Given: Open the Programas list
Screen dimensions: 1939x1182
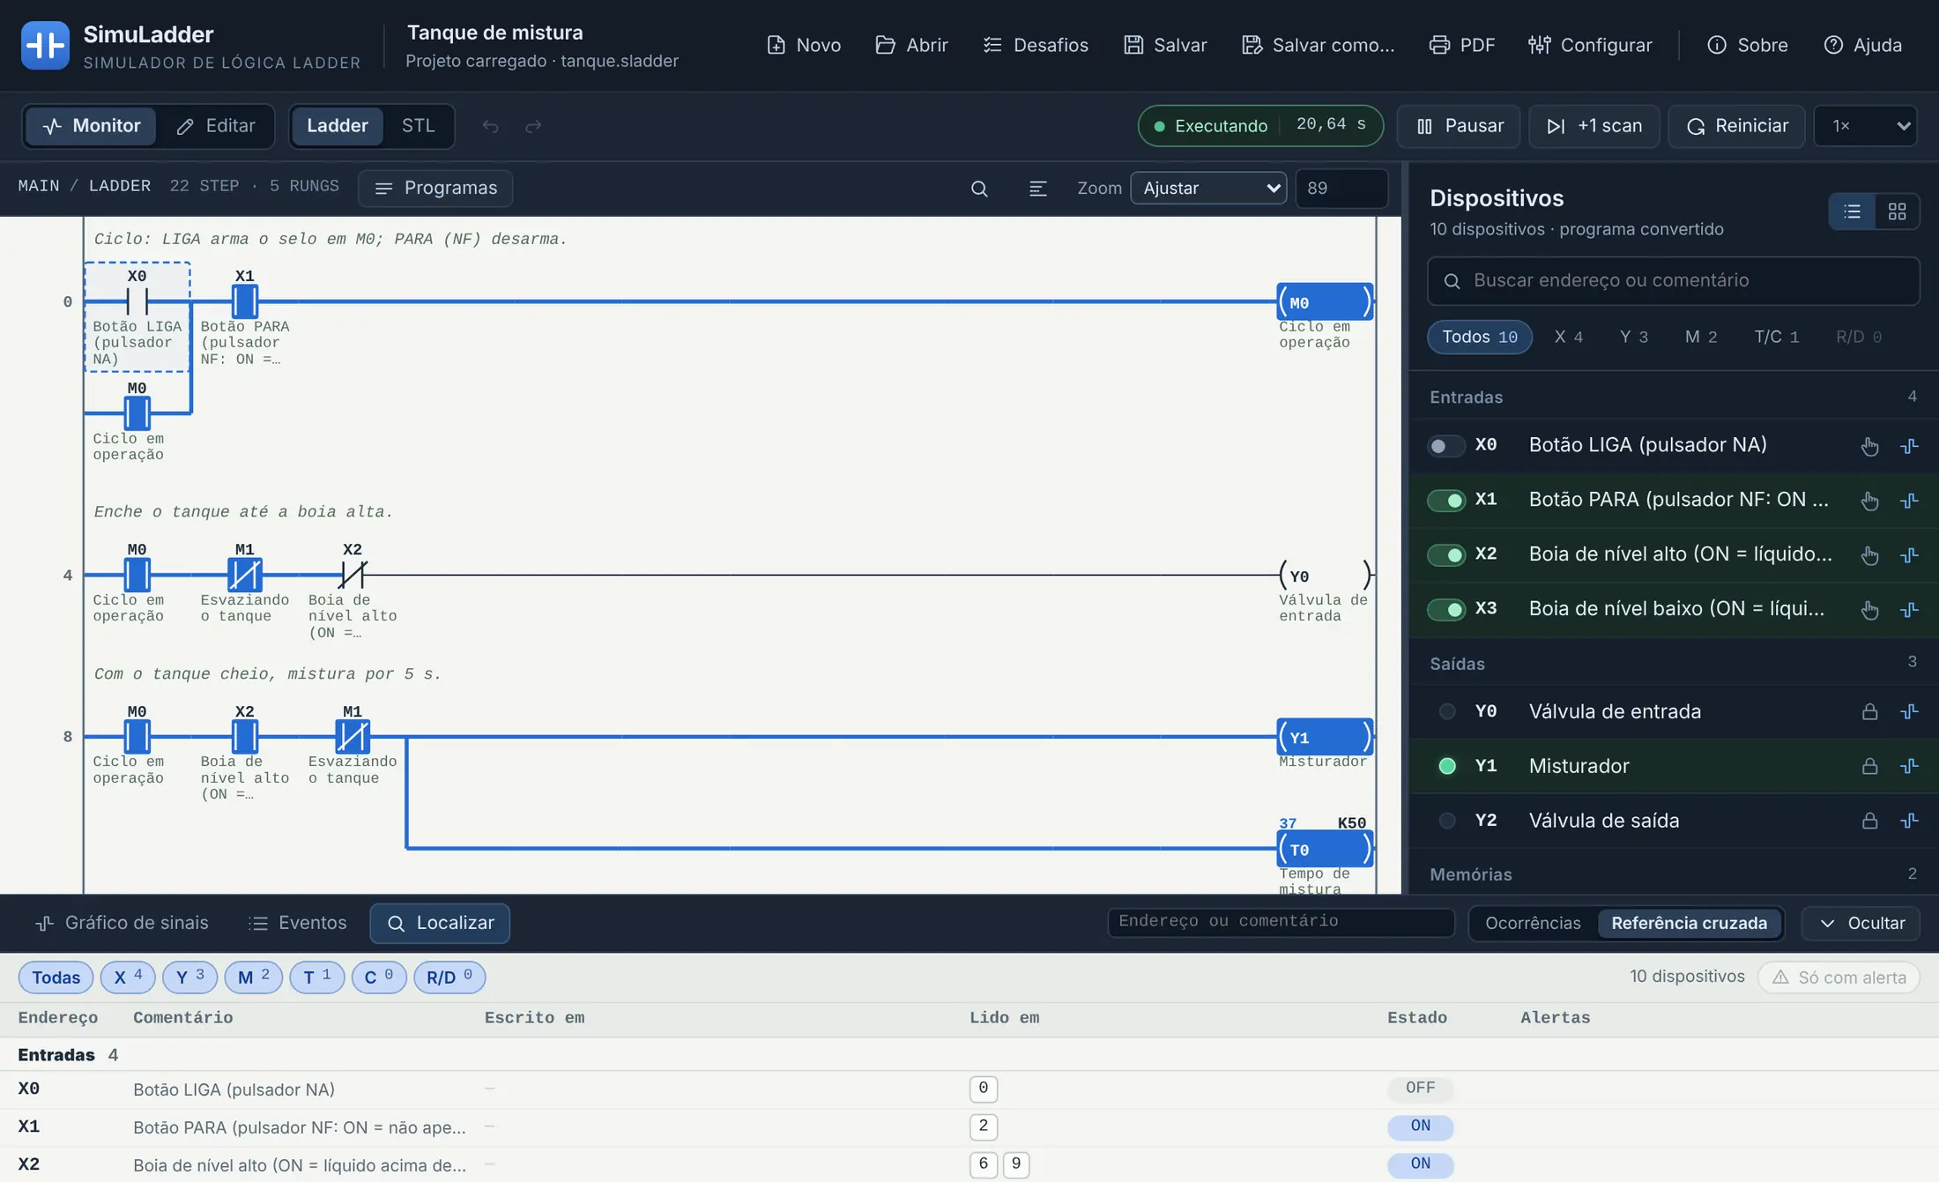Looking at the screenshot, I should coord(435,189).
